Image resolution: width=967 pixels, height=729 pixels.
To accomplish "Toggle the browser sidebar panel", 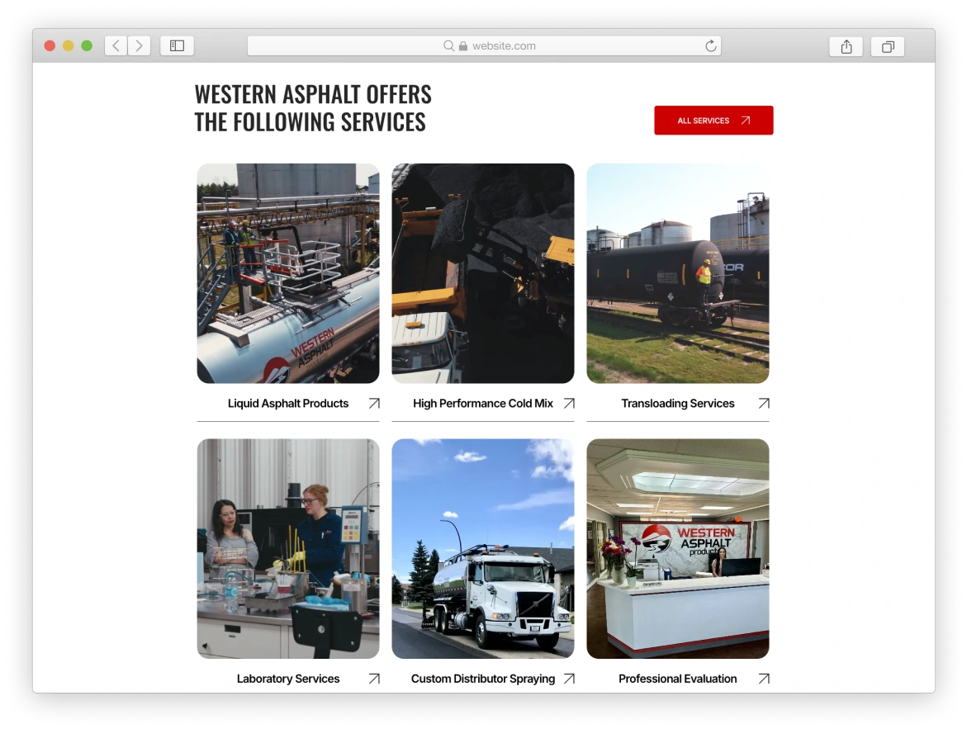I will (177, 45).
